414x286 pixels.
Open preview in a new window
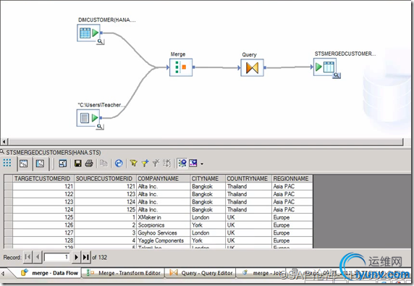tap(63, 164)
